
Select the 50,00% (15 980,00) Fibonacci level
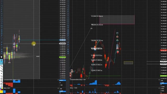pos(97,60)
